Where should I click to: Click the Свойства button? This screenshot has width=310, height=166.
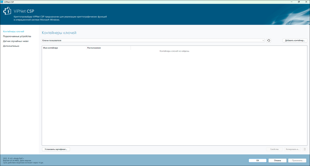(x=274, y=149)
